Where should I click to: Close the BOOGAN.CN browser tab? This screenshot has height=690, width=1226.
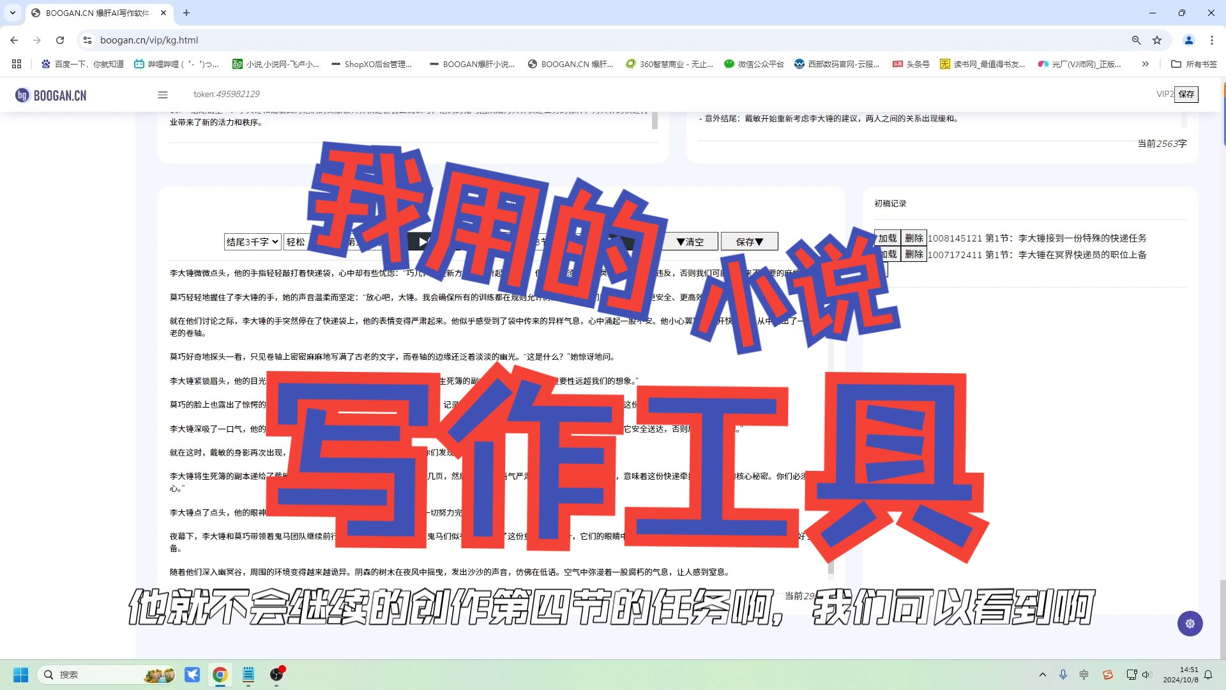pos(163,13)
